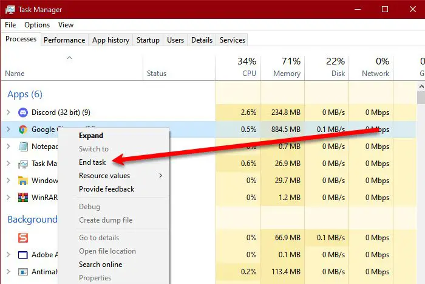Click the WinRAR archive icon
This screenshot has height=284, width=425.
point(23,198)
